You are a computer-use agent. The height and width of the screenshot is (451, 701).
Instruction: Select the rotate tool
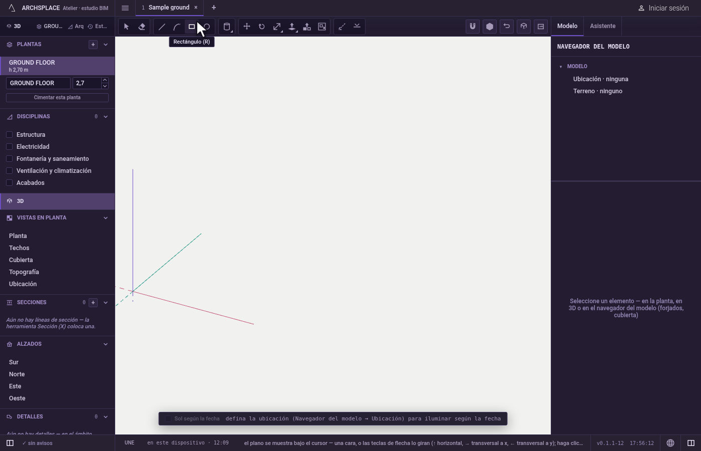[x=262, y=27]
